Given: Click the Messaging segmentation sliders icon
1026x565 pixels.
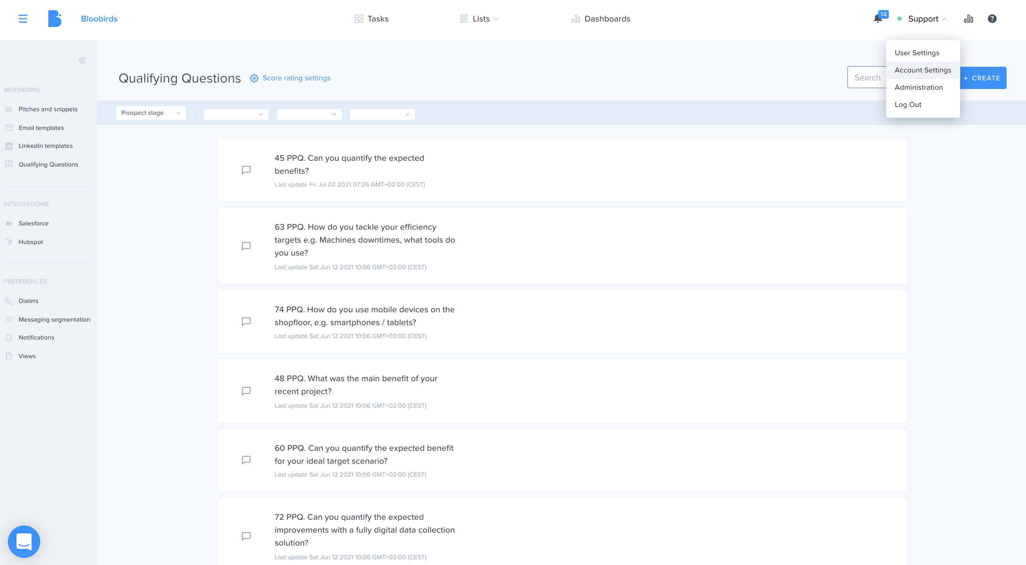Looking at the screenshot, I should click(9, 319).
